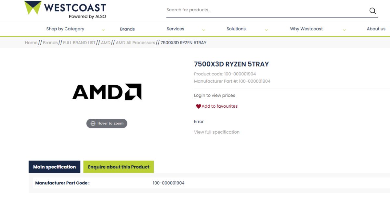Click the search magnifier icon
Screen dimensions: 390x204
(372, 11)
